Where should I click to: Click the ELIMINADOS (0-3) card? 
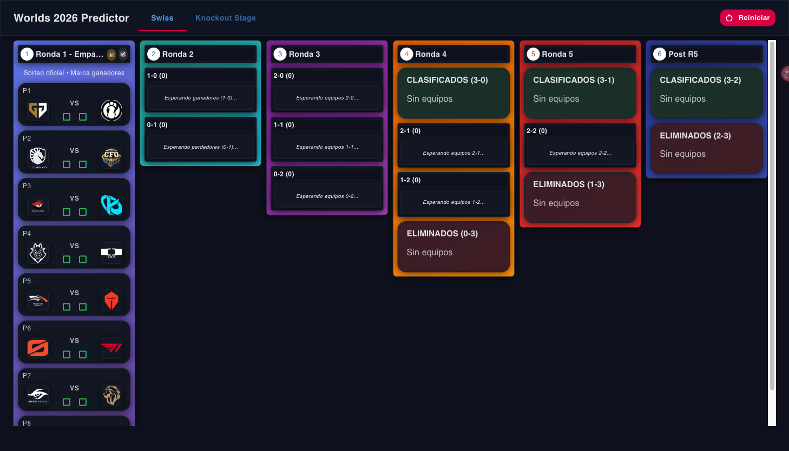point(454,247)
